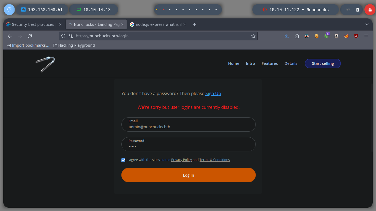Open the Hacking Playground bookmark folder

(74, 45)
